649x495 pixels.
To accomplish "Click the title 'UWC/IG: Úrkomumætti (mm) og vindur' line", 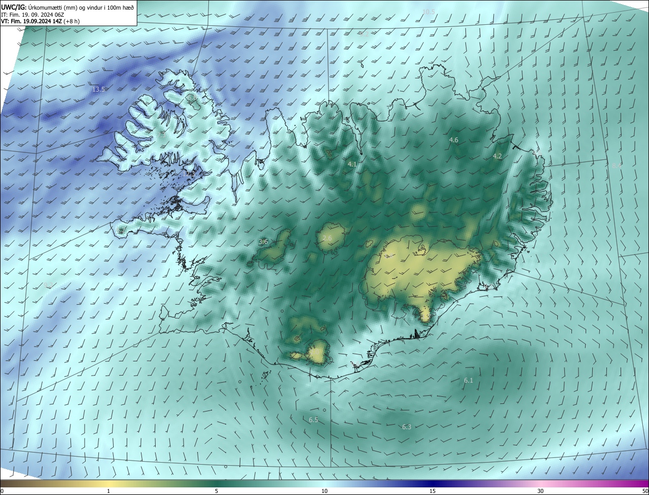I will pos(67,7).
